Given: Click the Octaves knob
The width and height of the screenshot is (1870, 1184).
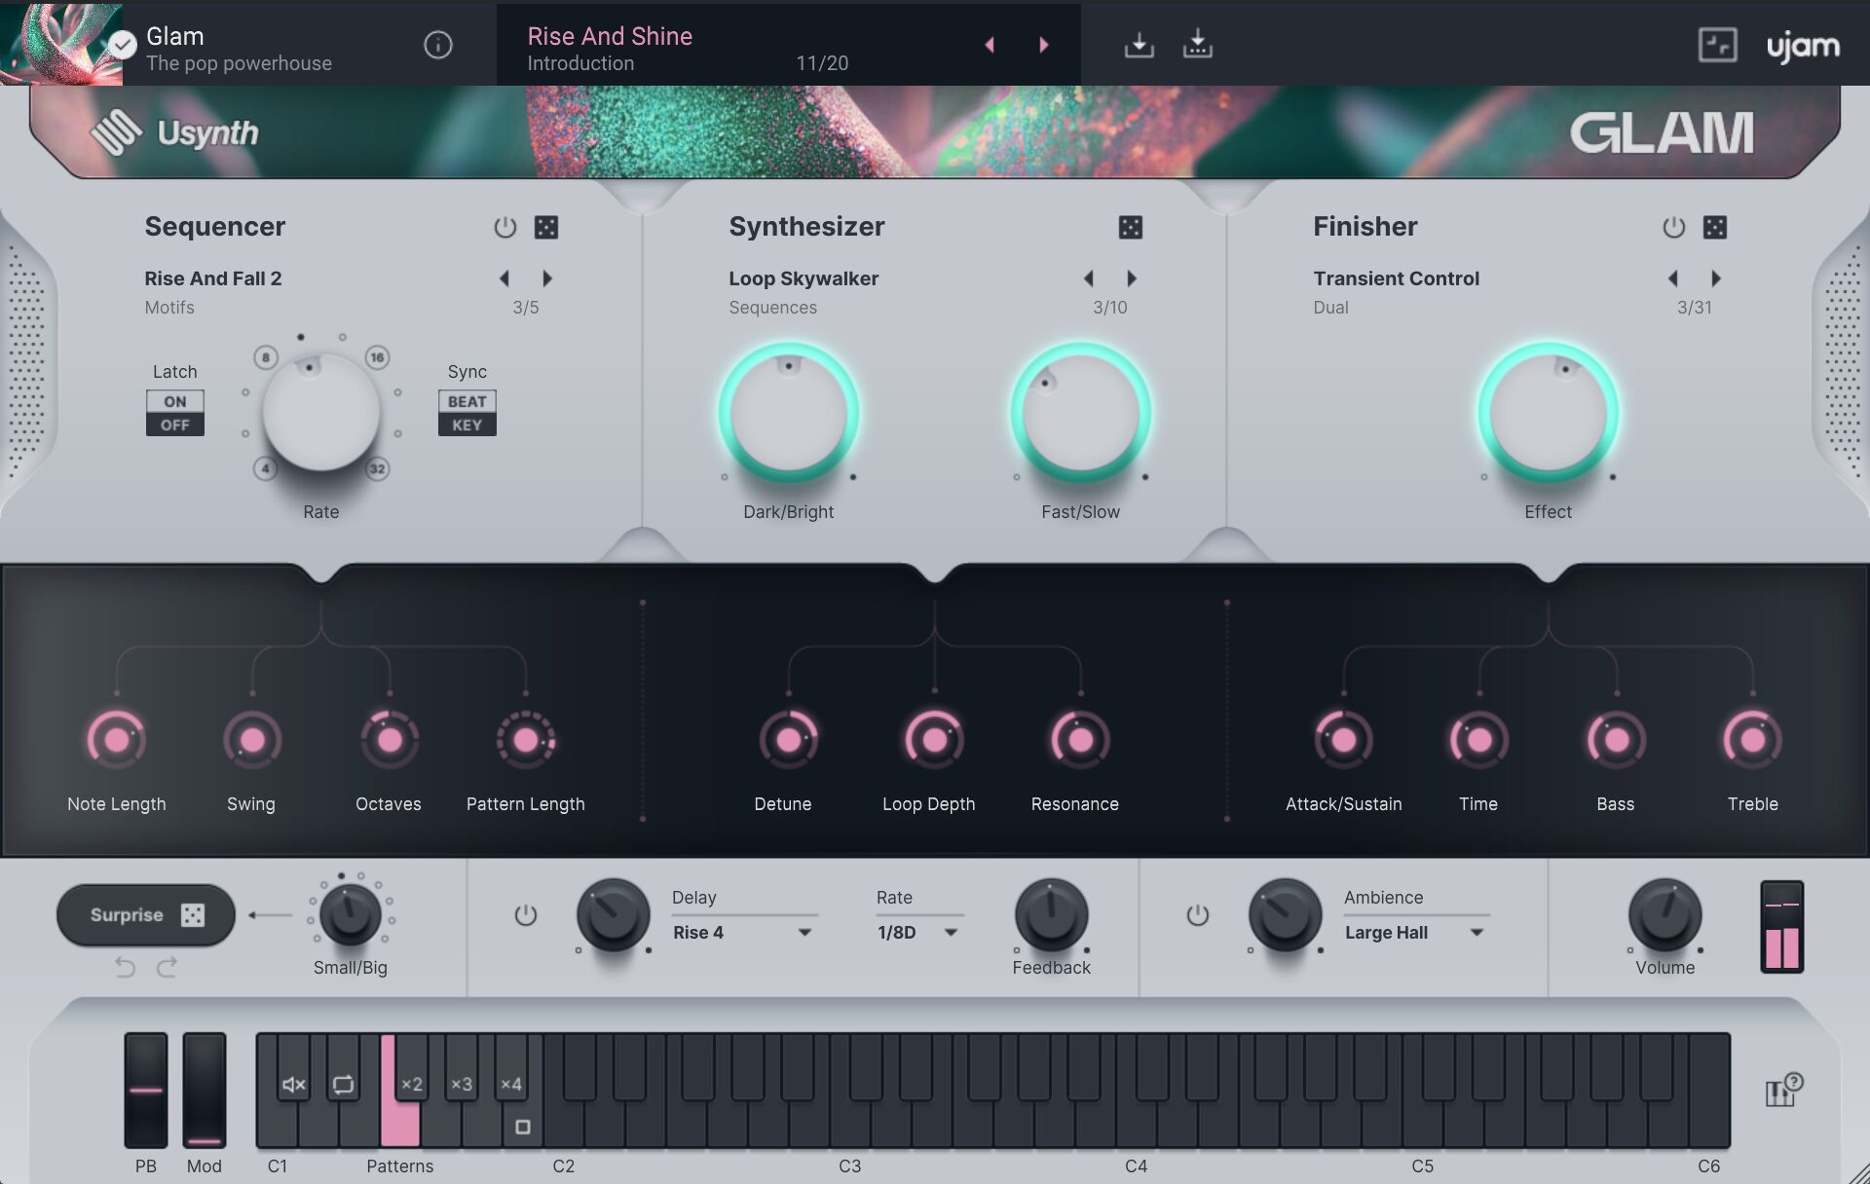Looking at the screenshot, I should pos(390,740).
